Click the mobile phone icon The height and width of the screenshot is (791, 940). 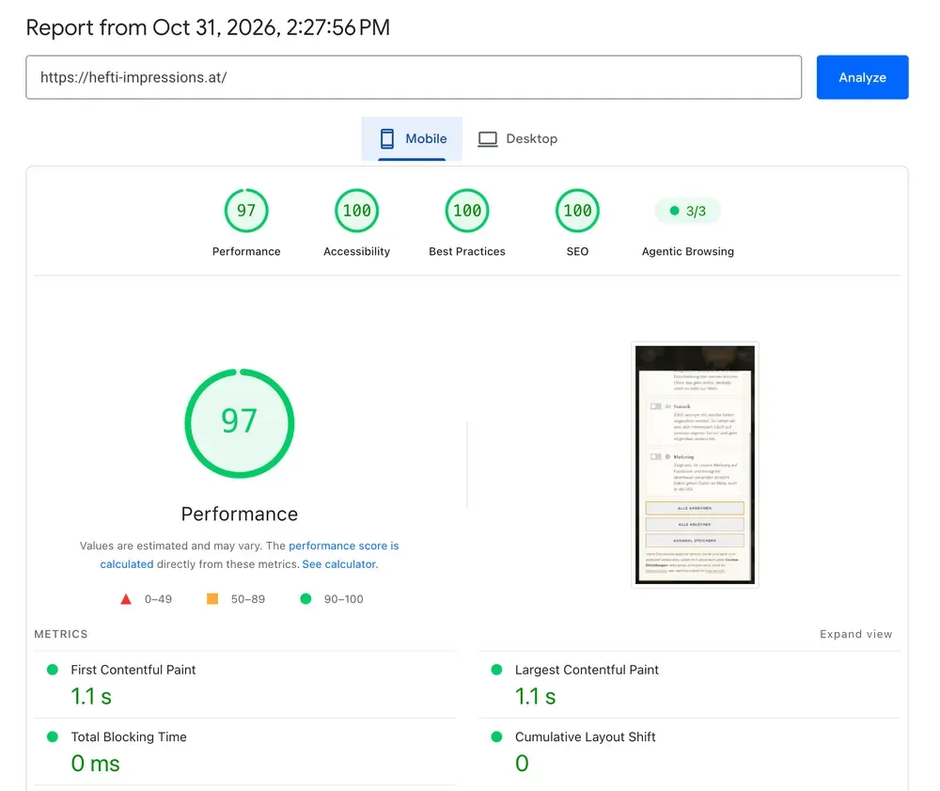387,138
